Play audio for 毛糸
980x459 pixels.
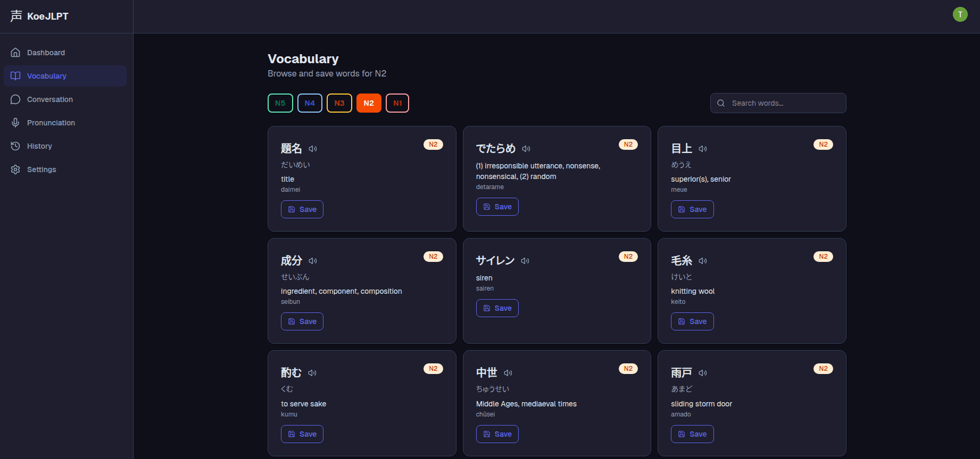coord(703,261)
